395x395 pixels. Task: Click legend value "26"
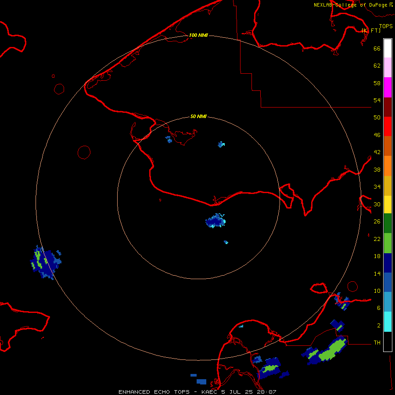point(377,222)
